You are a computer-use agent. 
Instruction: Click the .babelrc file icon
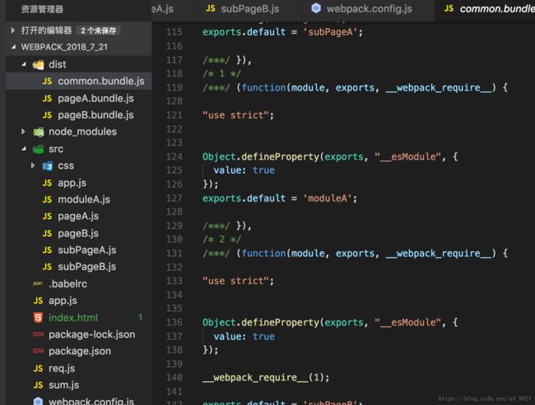click(x=38, y=283)
